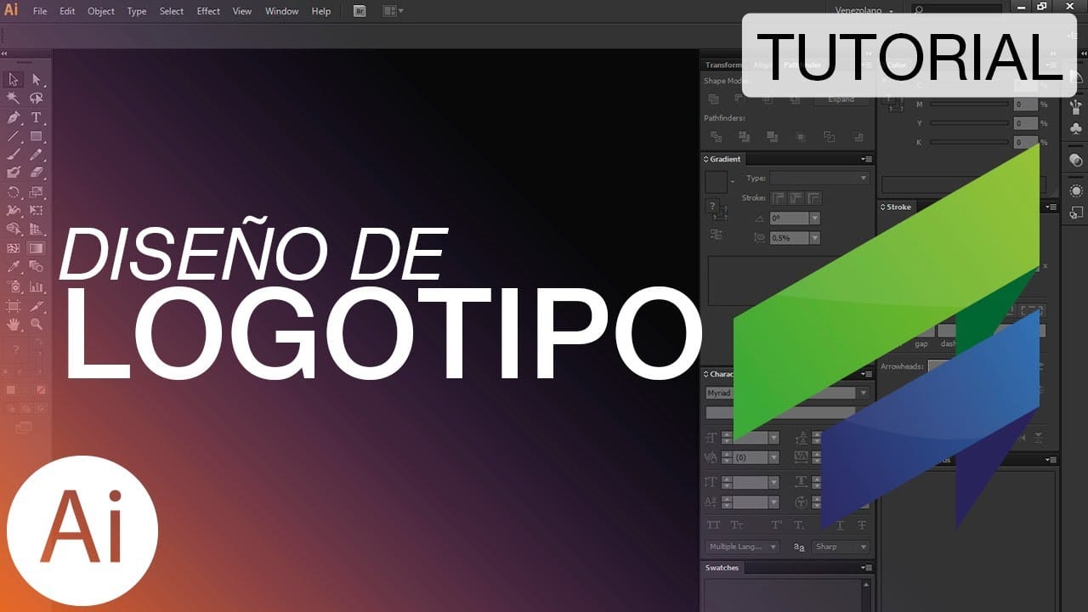Adjust the M (magenta) color slider
This screenshot has width=1088, height=612.
(969, 105)
